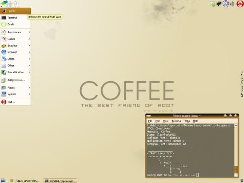Image resolution: width=244 pixels, height=183 pixels.
Task: Click the terminal scrollbar up arrow
Action: pyautogui.click(x=236, y=125)
